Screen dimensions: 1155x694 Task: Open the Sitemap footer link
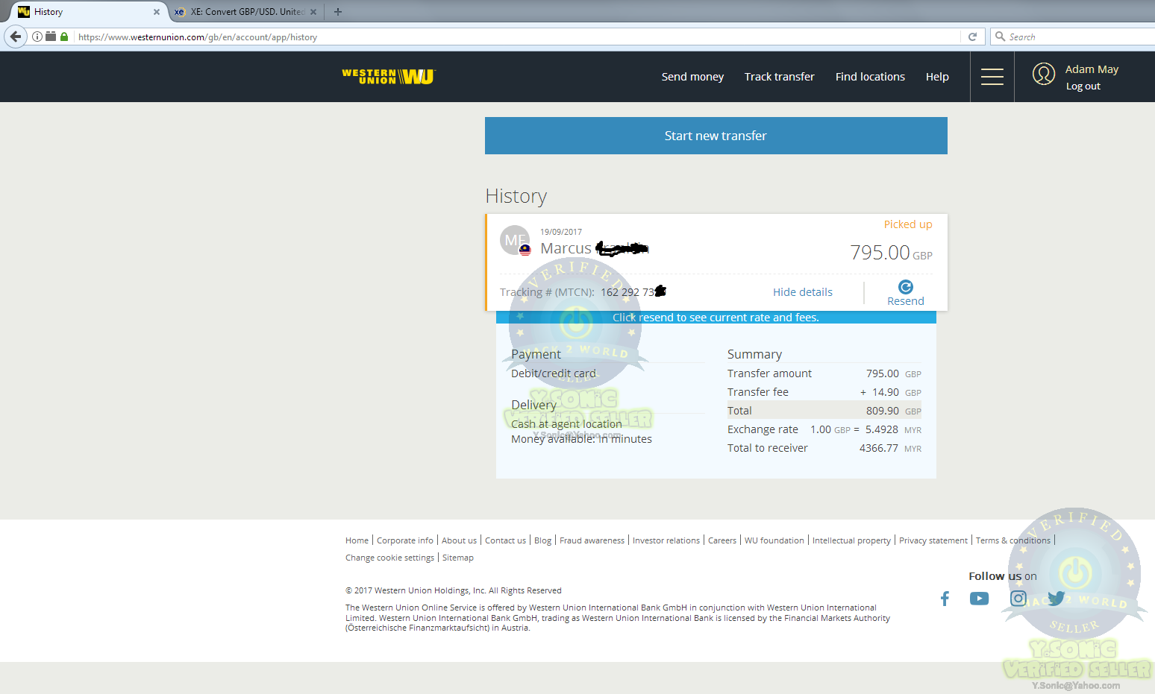tap(458, 558)
